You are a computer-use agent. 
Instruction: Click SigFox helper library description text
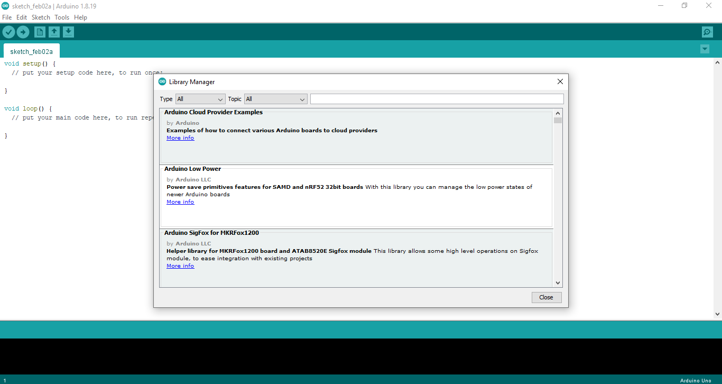[x=352, y=254]
